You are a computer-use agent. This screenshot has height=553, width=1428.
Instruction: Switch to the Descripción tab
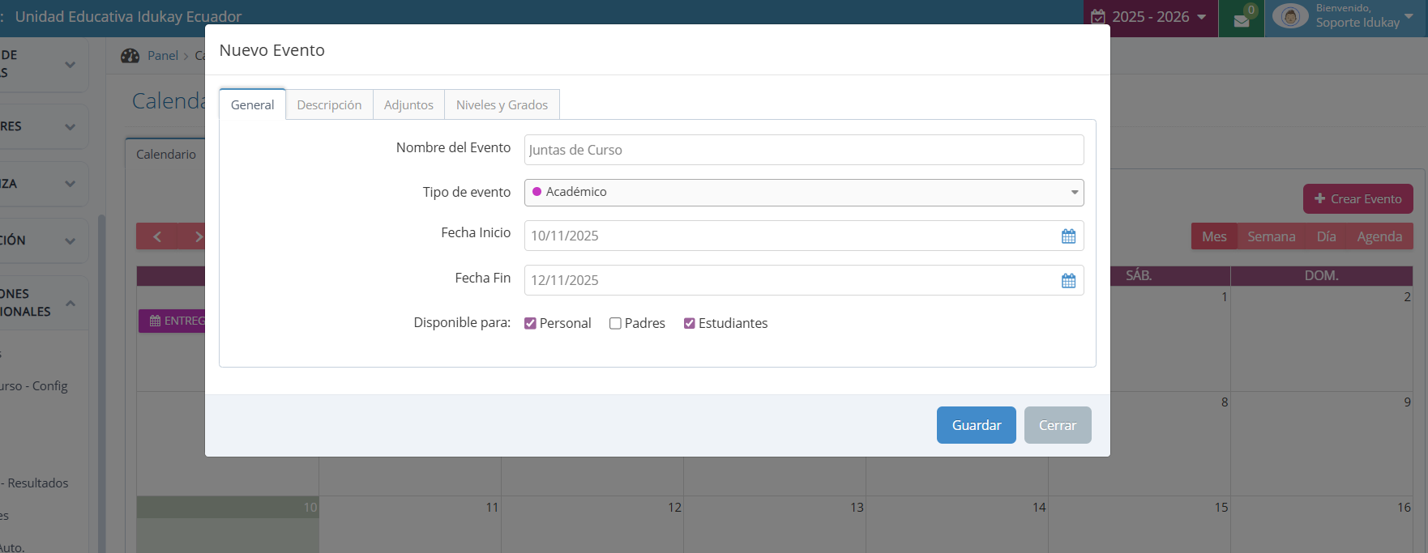[x=329, y=105]
